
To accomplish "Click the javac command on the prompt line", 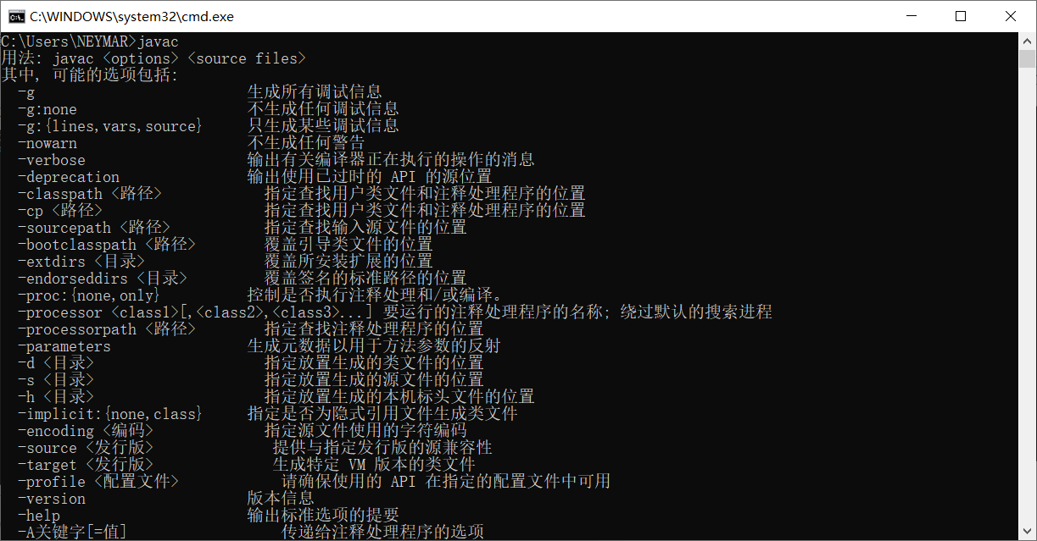I will click(158, 41).
